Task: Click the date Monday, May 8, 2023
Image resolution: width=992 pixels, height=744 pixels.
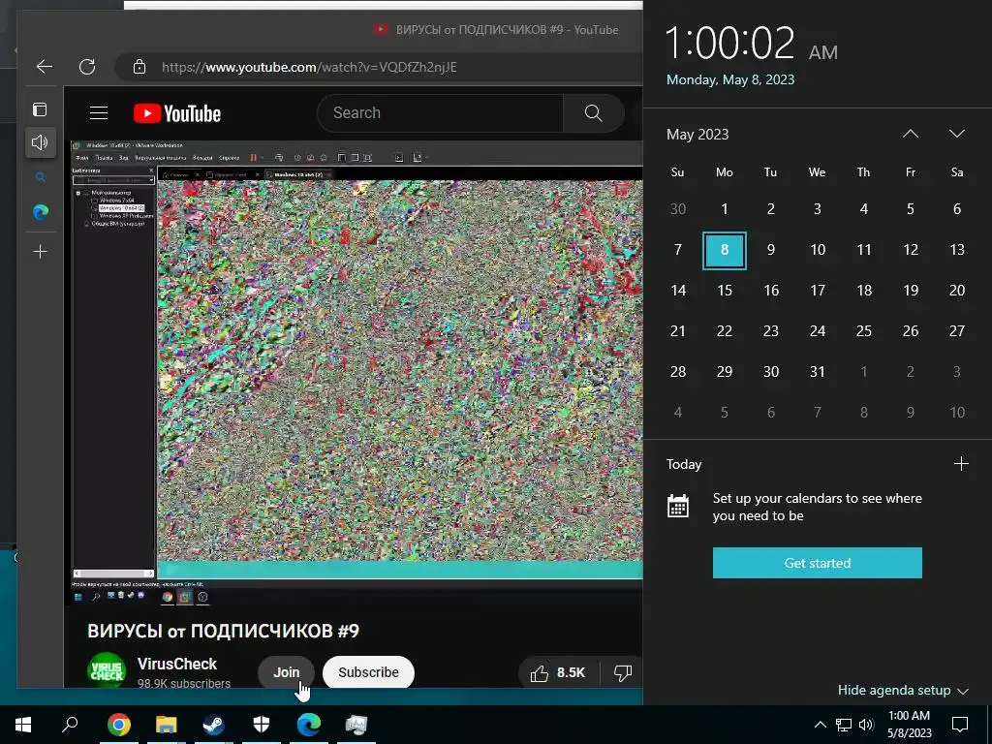Action: [x=730, y=79]
